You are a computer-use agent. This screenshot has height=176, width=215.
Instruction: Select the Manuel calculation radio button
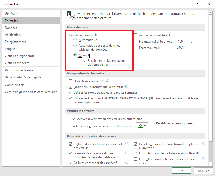click(75, 55)
